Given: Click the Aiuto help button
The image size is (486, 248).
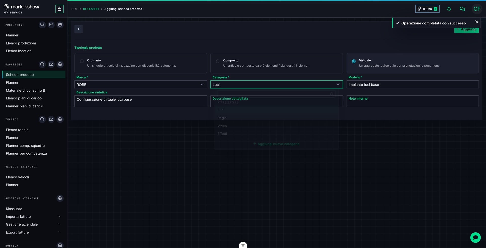Looking at the screenshot, I should pyautogui.click(x=427, y=9).
